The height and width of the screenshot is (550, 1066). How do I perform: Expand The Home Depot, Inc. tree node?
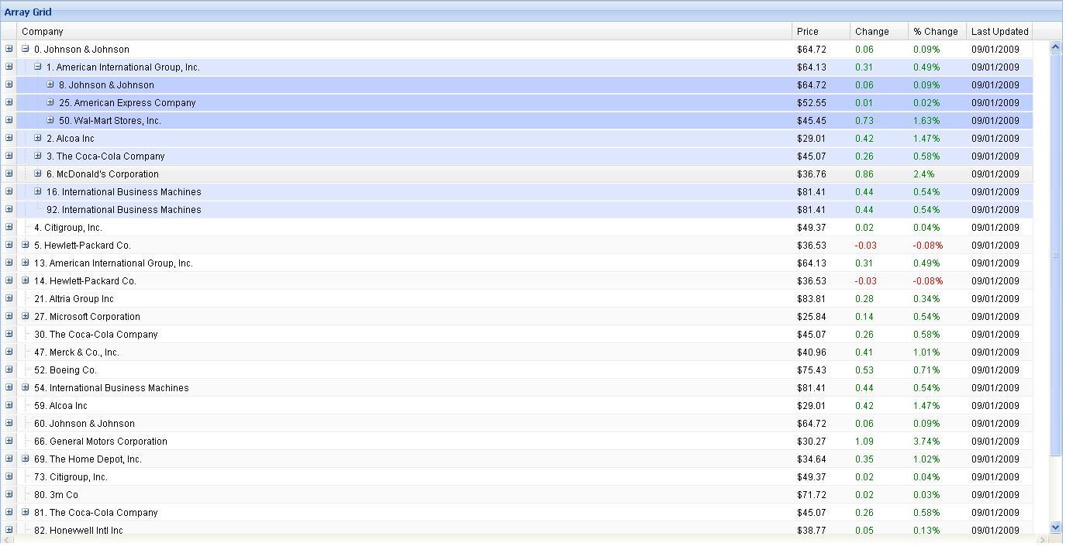(x=24, y=459)
